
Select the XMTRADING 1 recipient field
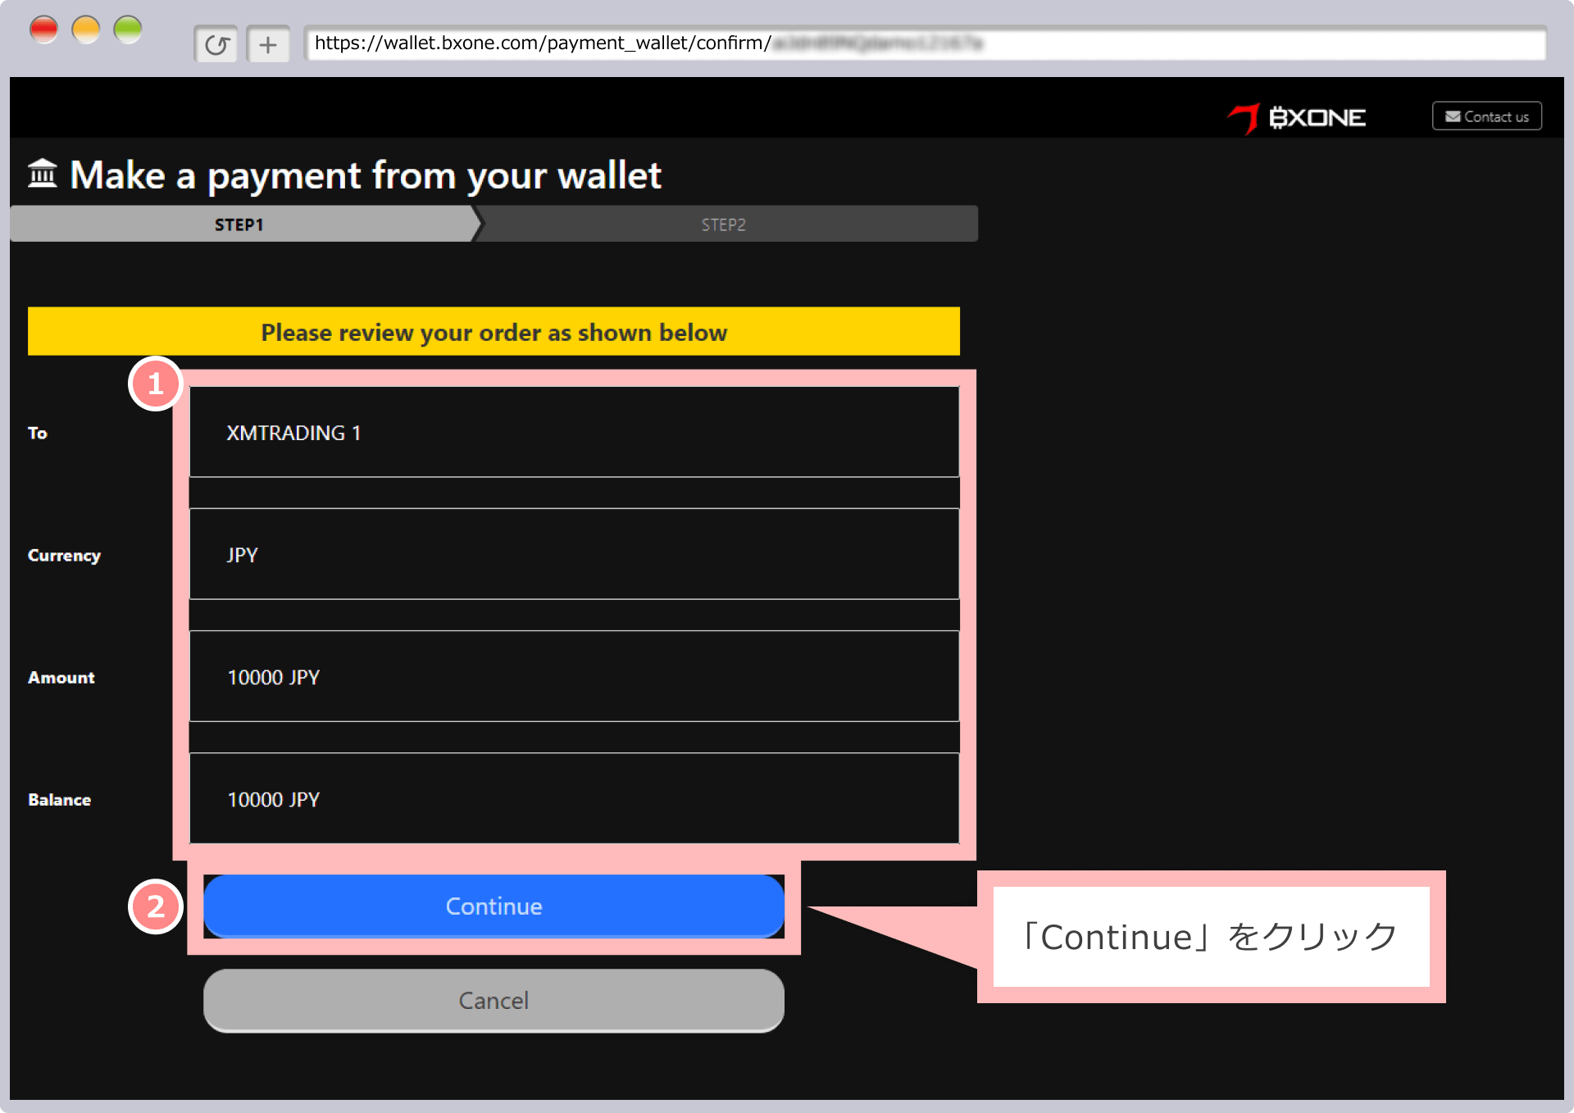point(574,432)
